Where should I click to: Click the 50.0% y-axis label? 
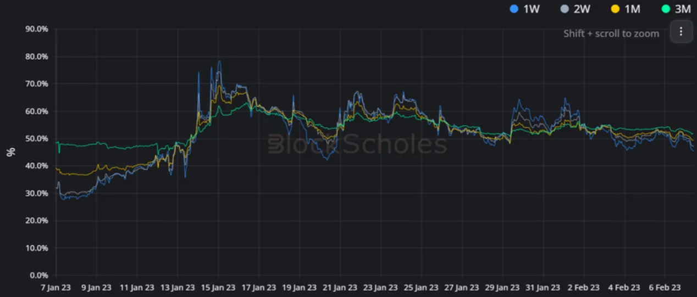37,138
